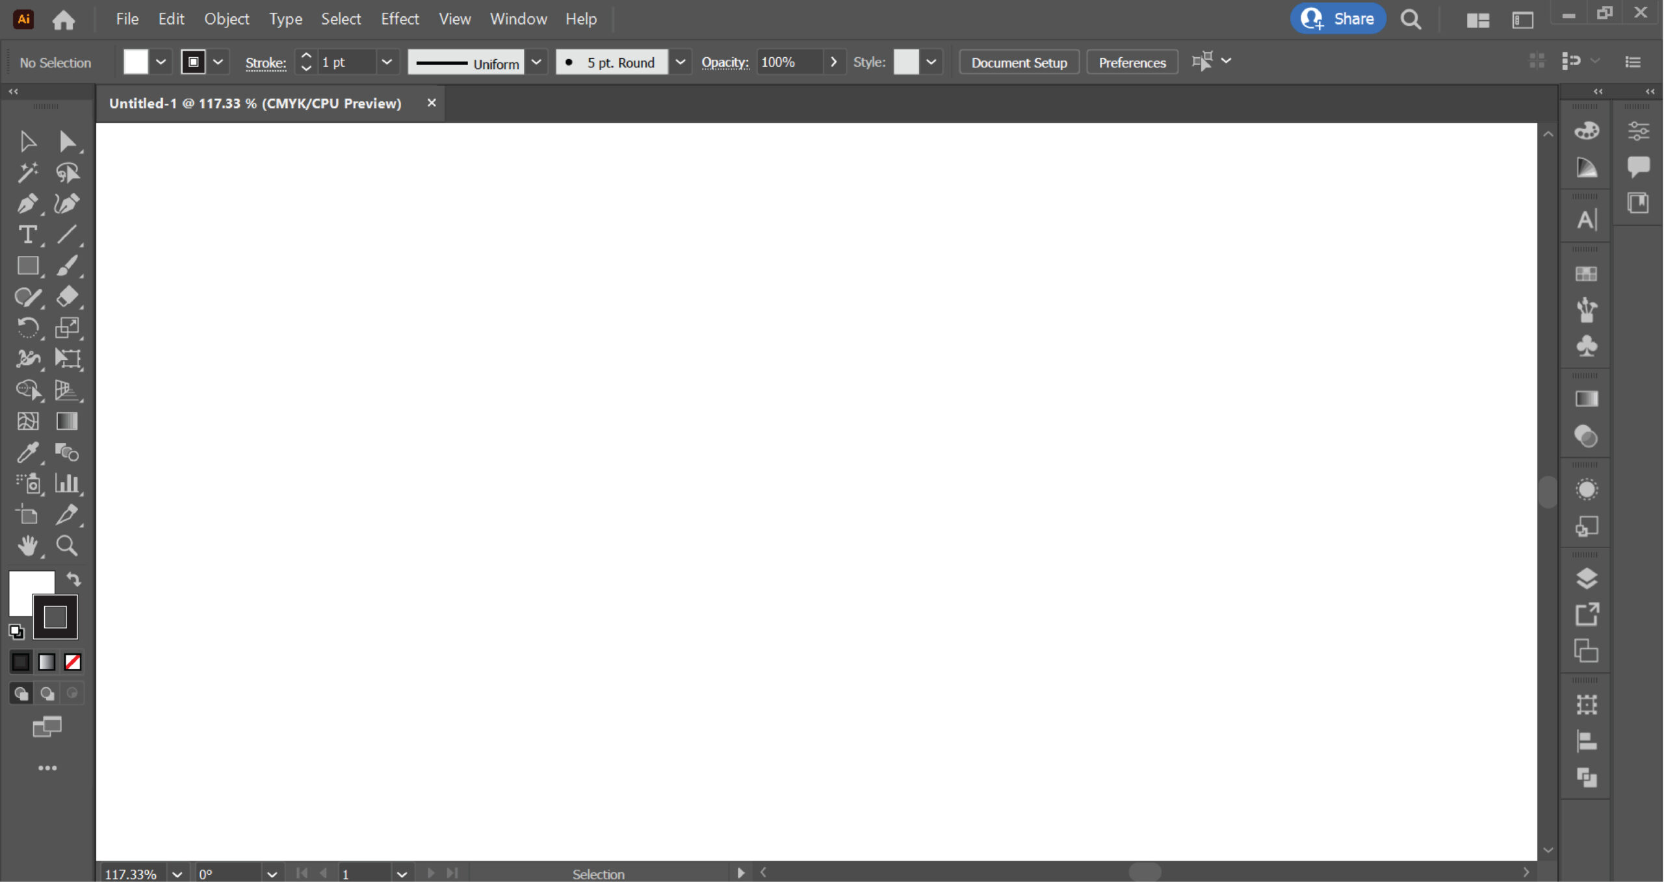Image resolution: width=1664 pixels, height=882 pixels.
Task: Choose the Symbol Sprayer tool
Action: (27, 483)
